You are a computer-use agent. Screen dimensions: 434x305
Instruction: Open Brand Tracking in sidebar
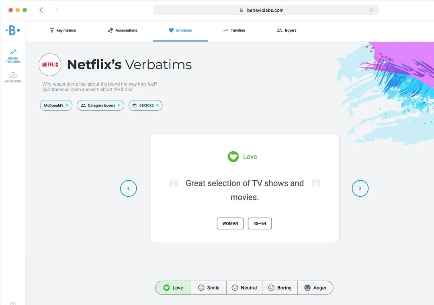point(13,56)
